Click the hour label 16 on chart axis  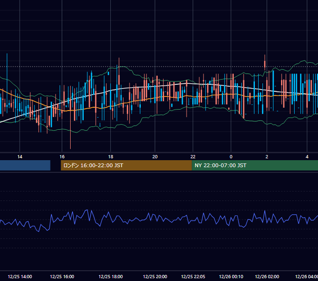tap(62, 157)
